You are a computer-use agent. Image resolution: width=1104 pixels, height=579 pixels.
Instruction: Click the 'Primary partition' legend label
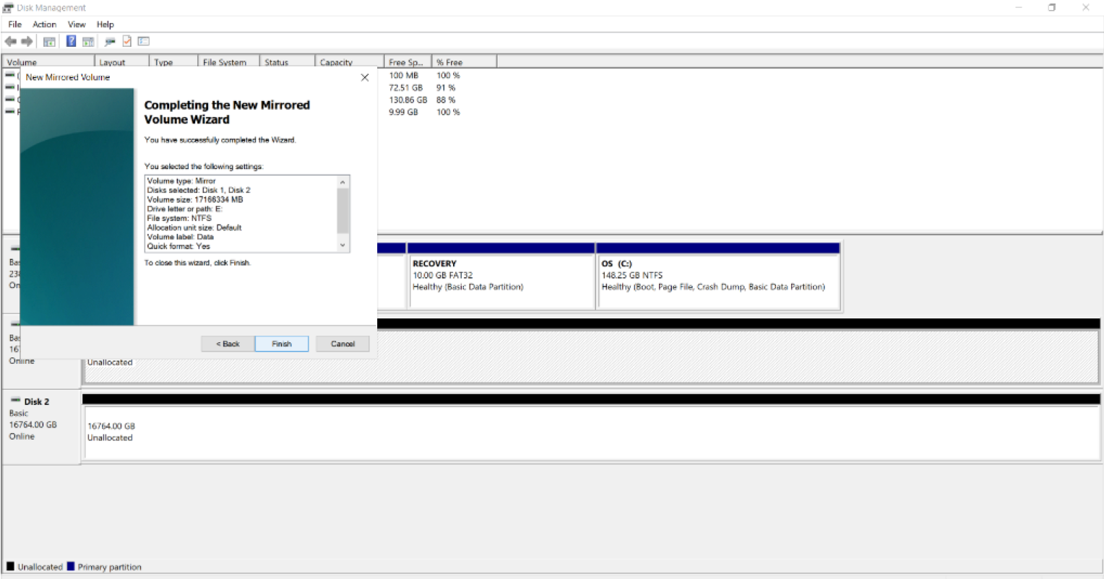tap(110, 567)
